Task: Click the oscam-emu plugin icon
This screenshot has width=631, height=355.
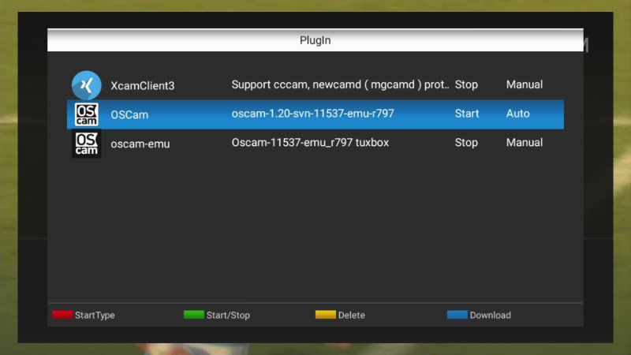Action: 87,144
